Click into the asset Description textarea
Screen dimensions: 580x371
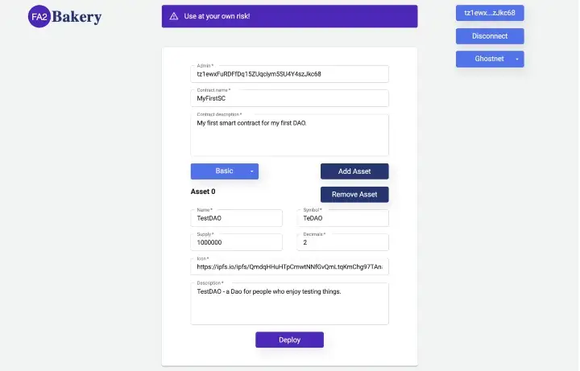(x=289, y=305)
